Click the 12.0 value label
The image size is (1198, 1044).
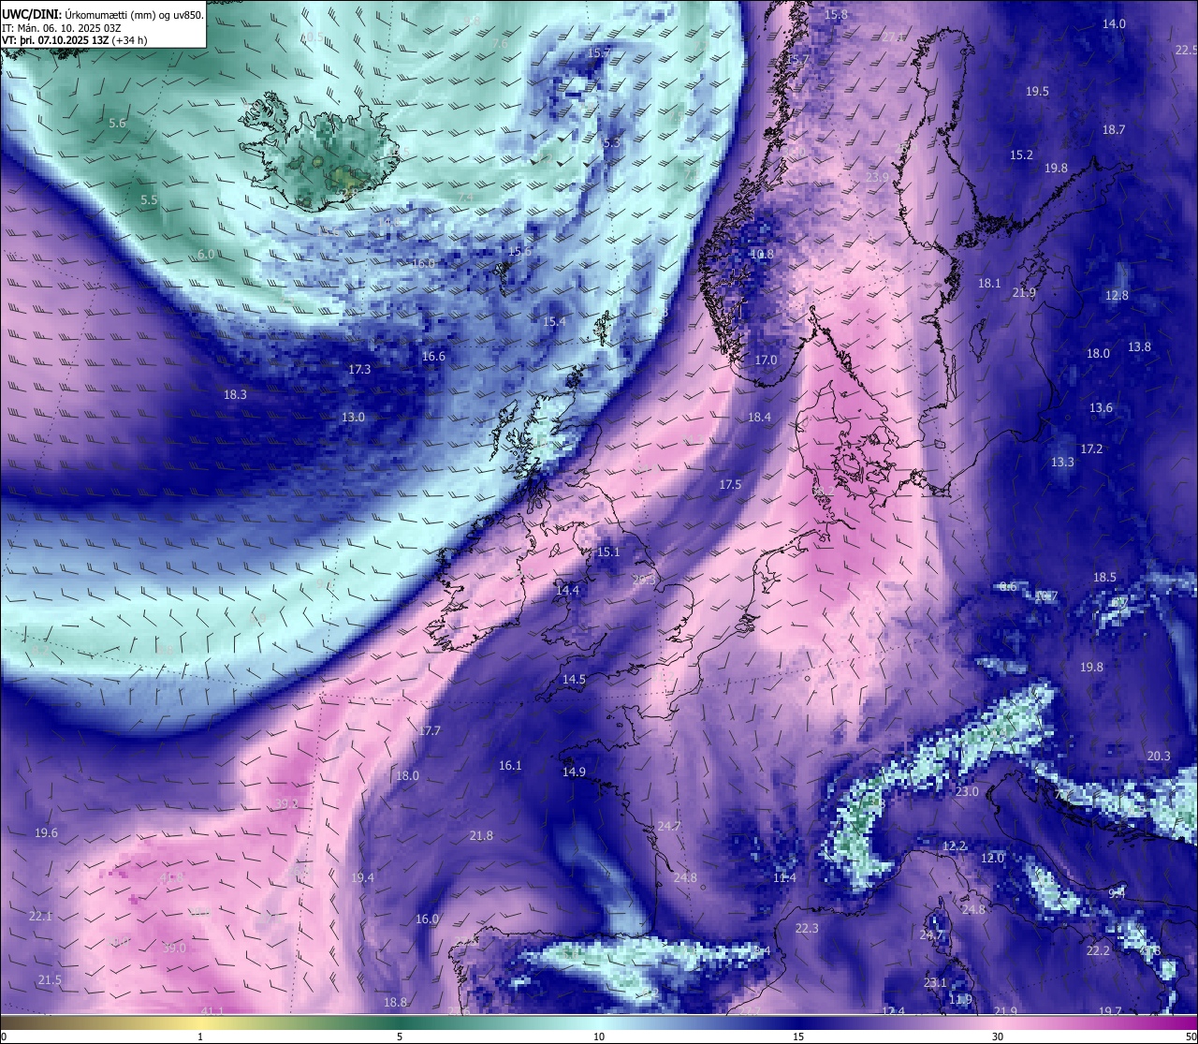[992, 858]
